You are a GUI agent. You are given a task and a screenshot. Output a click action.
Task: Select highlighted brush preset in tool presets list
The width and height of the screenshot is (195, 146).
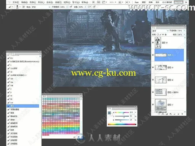tap(23, 106)
